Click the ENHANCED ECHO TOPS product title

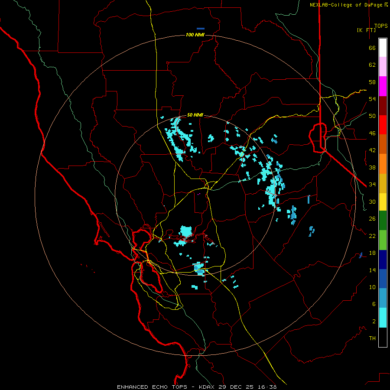click(152, 387)
